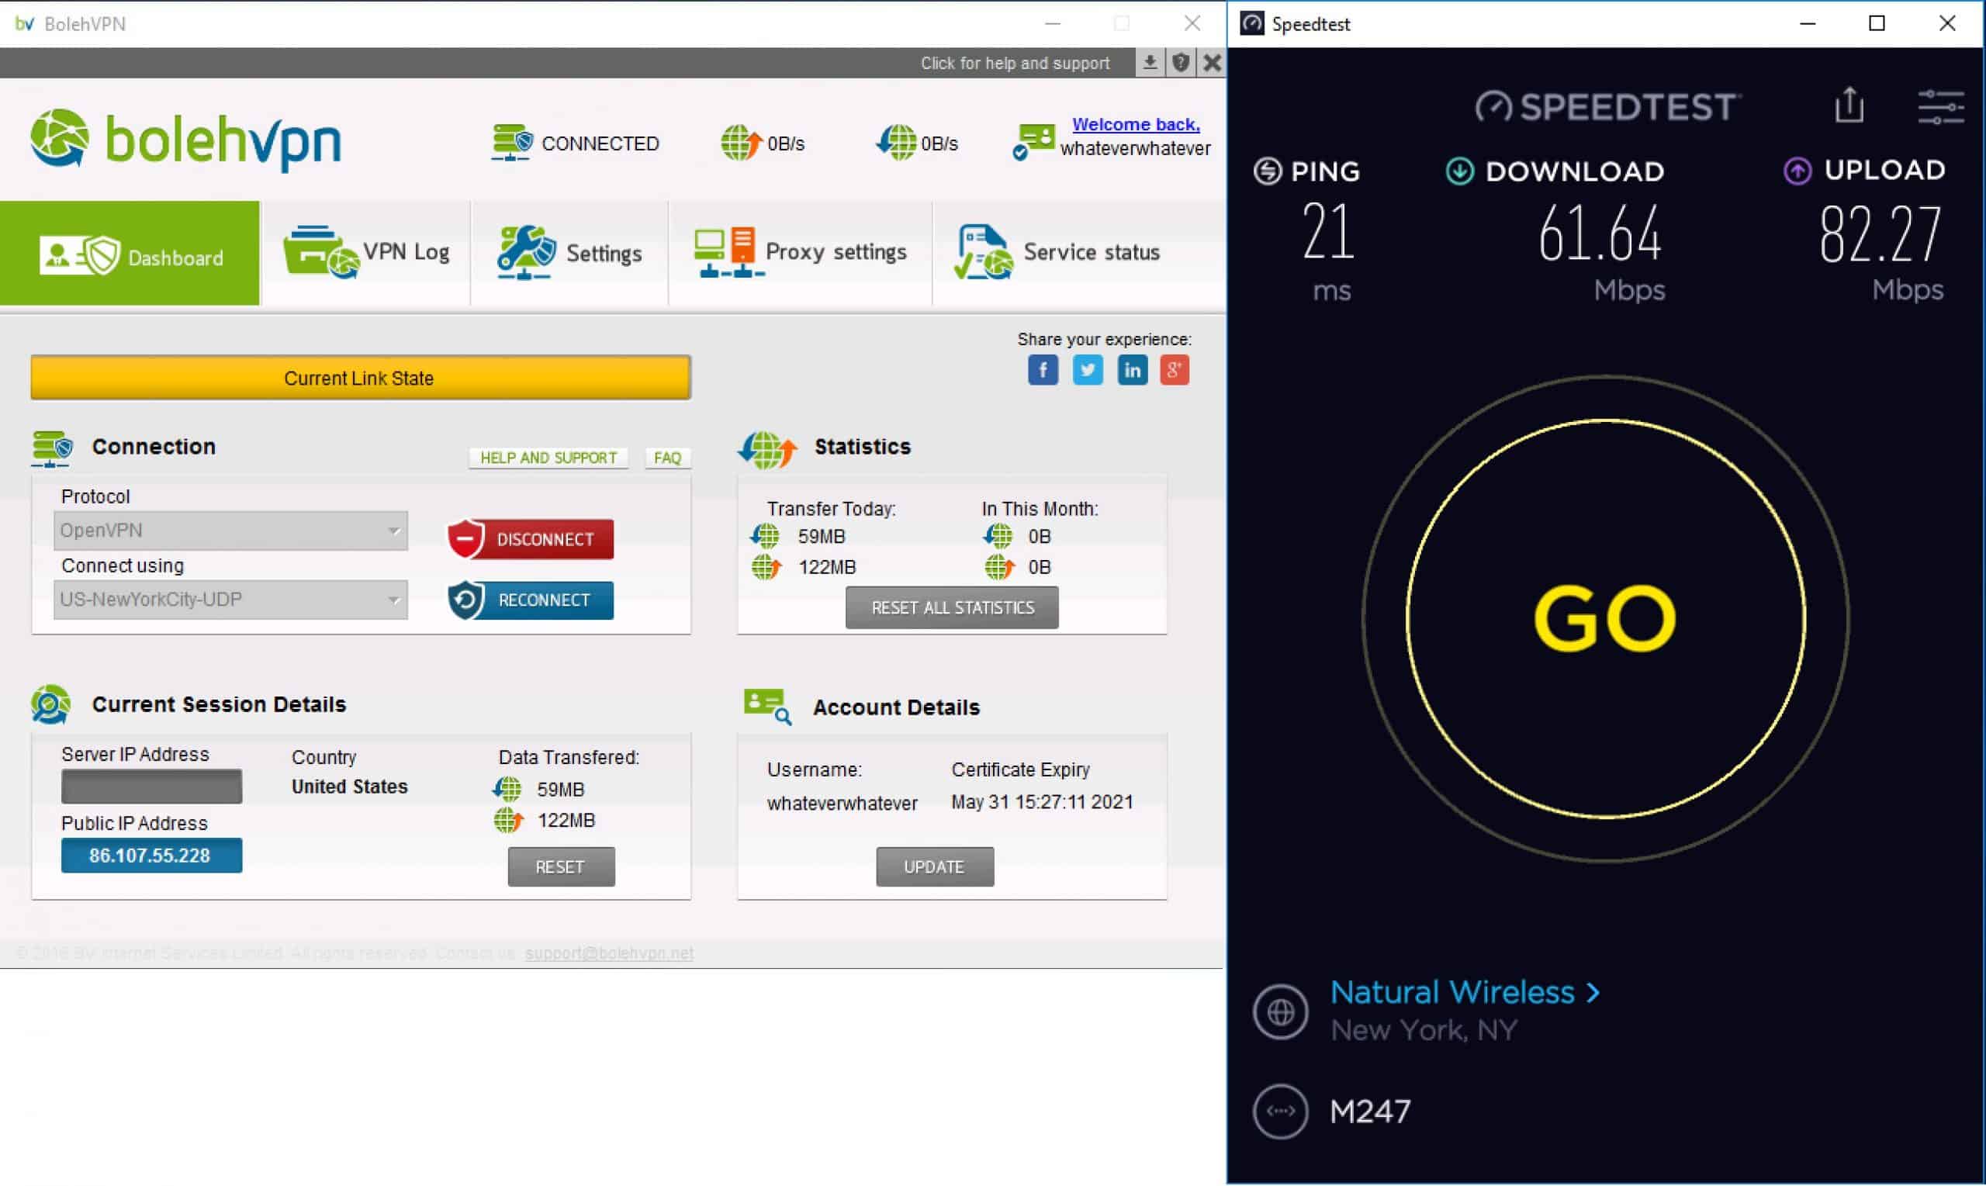Screen dimensions: 1986x1186
Task: Open the HELP AND SUPPORT link
Action: coord(548,458)
